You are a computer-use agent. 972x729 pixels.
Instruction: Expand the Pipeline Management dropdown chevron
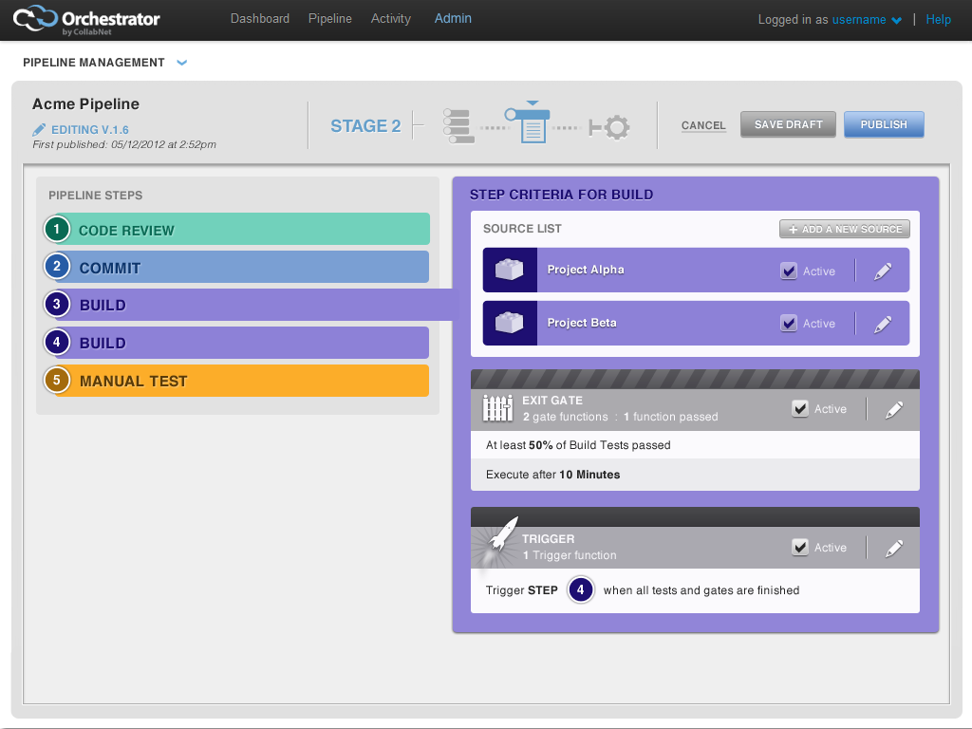click(181, 63)
